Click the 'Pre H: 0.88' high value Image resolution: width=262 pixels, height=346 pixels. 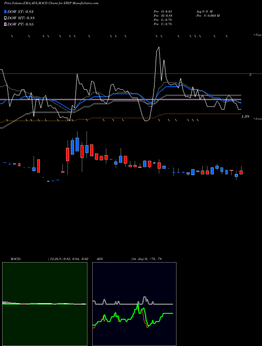(163, 15)
